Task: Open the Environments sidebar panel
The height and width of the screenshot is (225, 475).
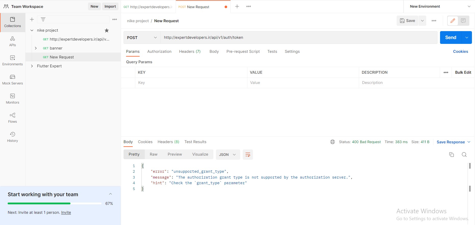Action: 13,61
